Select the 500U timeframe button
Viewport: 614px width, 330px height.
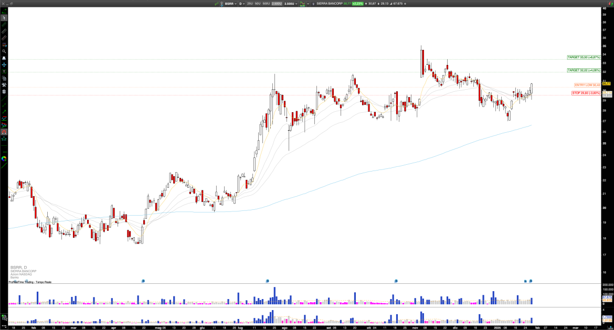tap(266, 4)
